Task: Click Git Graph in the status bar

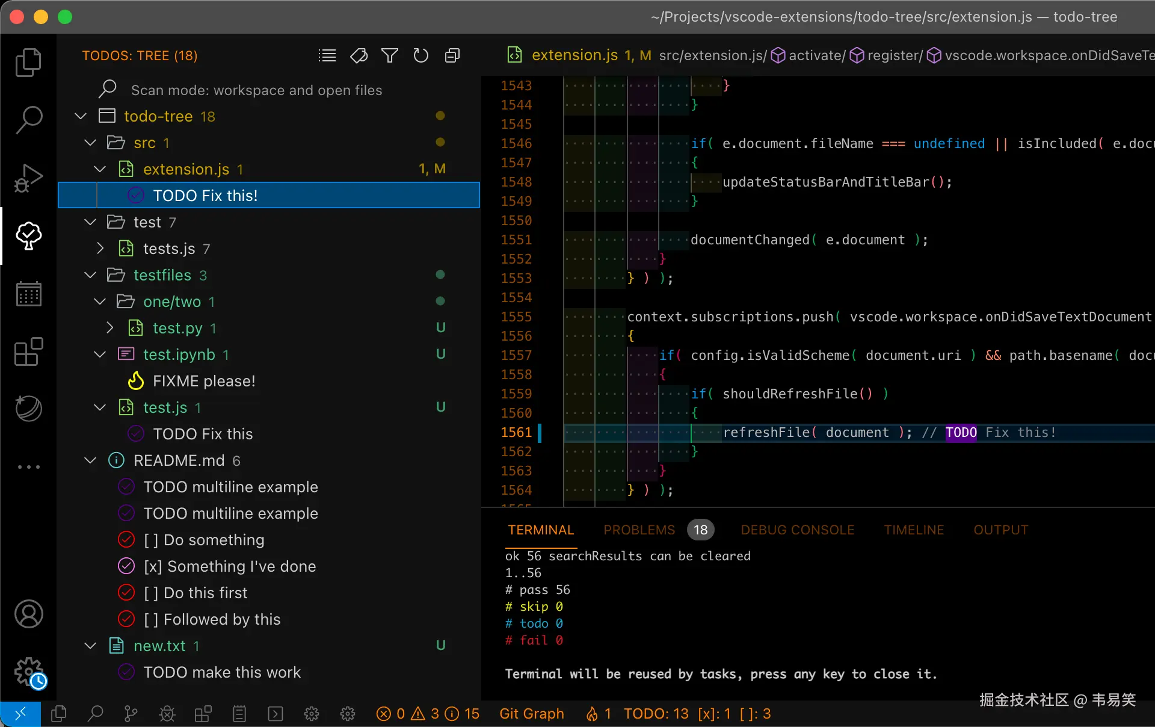Action: point(532,714)
